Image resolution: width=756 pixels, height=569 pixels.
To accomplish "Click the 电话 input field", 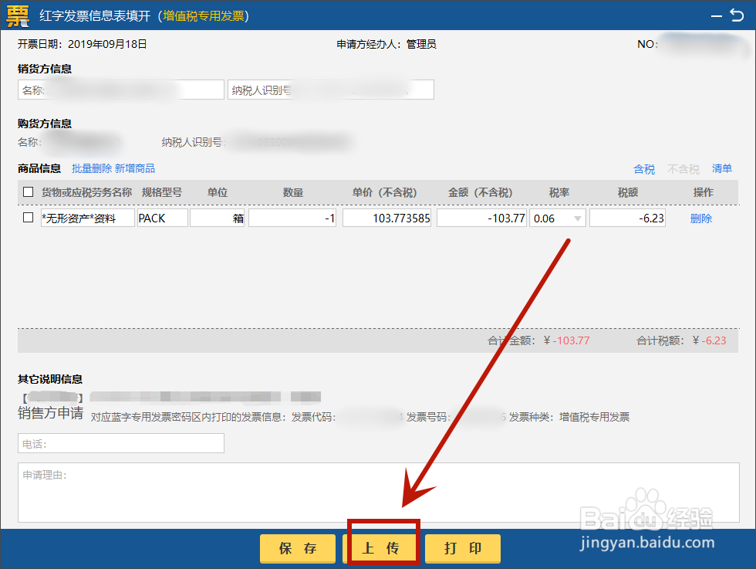I will [120, 443].
